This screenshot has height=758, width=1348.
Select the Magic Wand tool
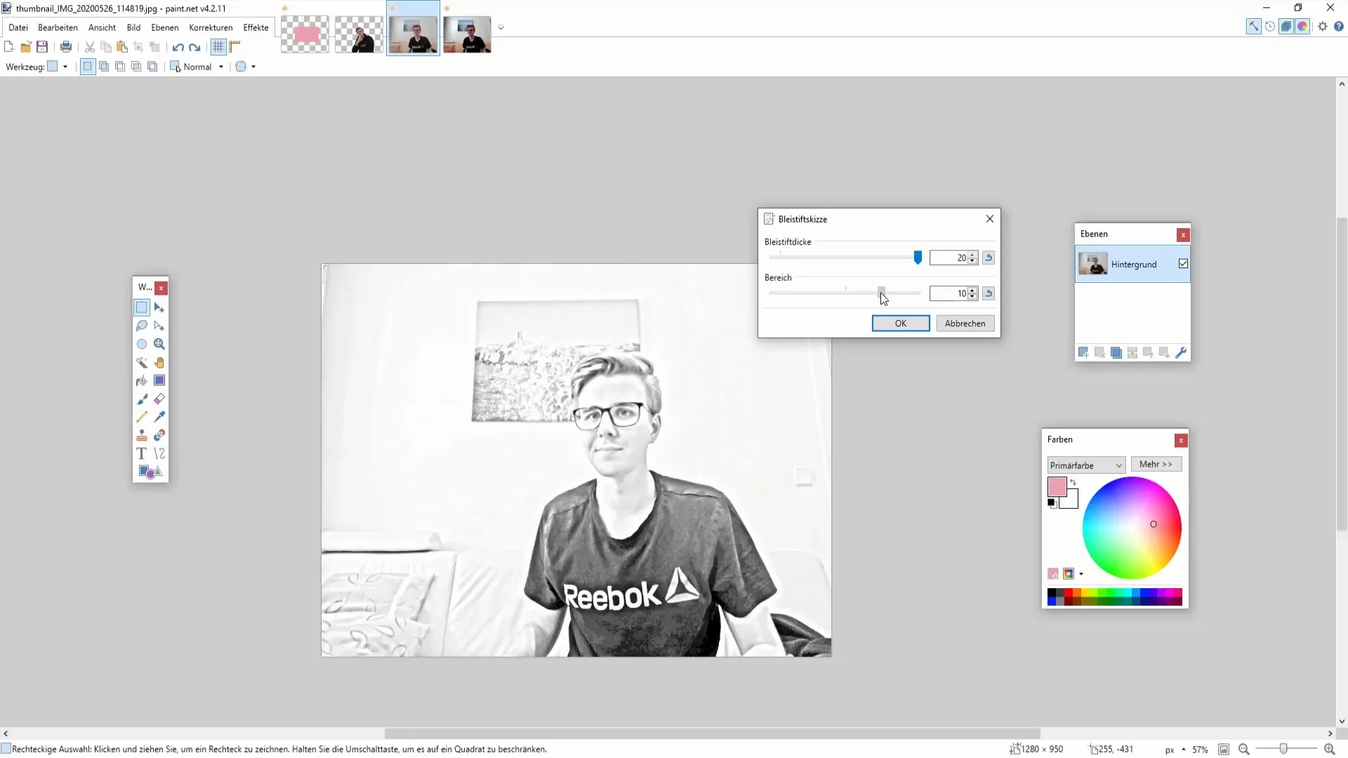click(142, 362)
